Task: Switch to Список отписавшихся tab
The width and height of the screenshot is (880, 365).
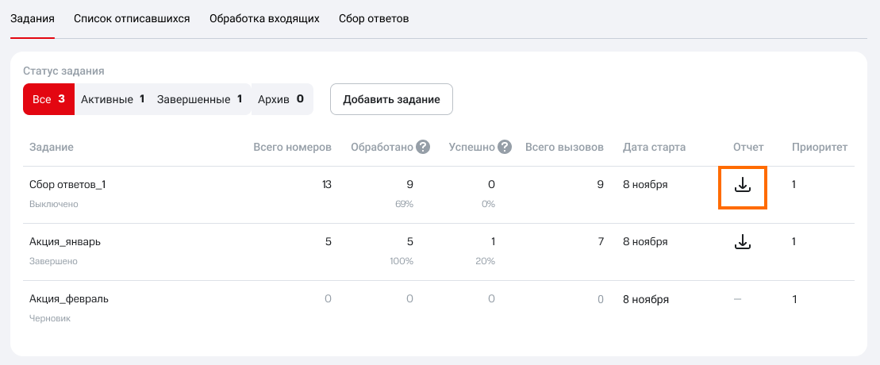Action: pos(132,18)
